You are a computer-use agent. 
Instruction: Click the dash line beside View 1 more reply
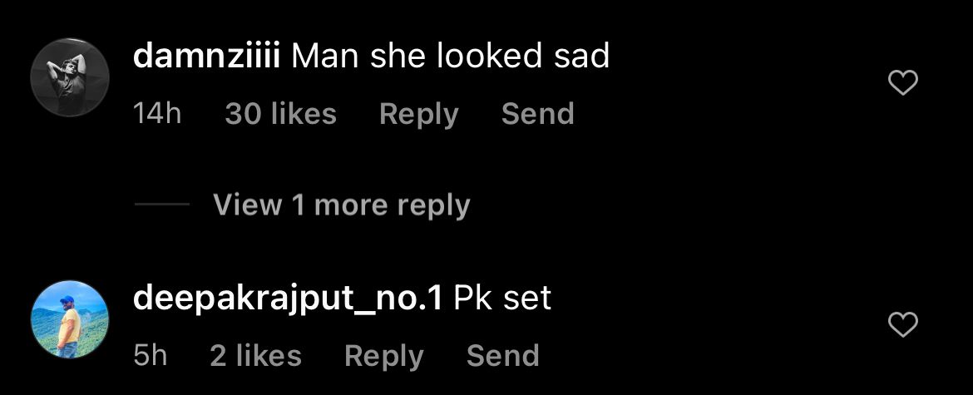tap(162, 204)
